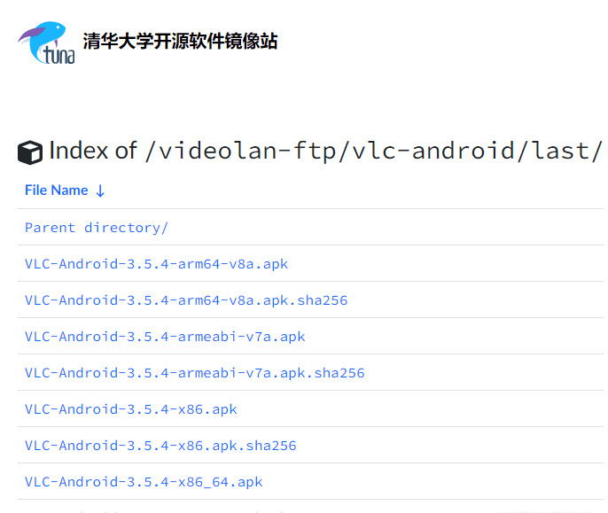Download VLC-Android-3.5.4-x86_64.apk
The height and width of the screenshot is (513, 608).
(144, 482)
